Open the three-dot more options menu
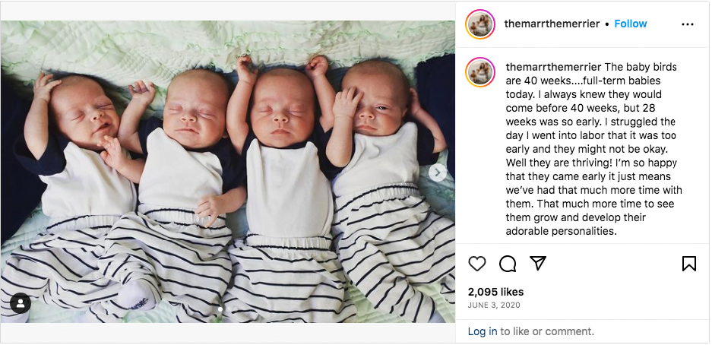 point(688,24)
